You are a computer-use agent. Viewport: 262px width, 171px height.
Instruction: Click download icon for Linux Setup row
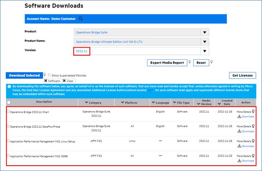pyautogui.click(x=239, y=146)
